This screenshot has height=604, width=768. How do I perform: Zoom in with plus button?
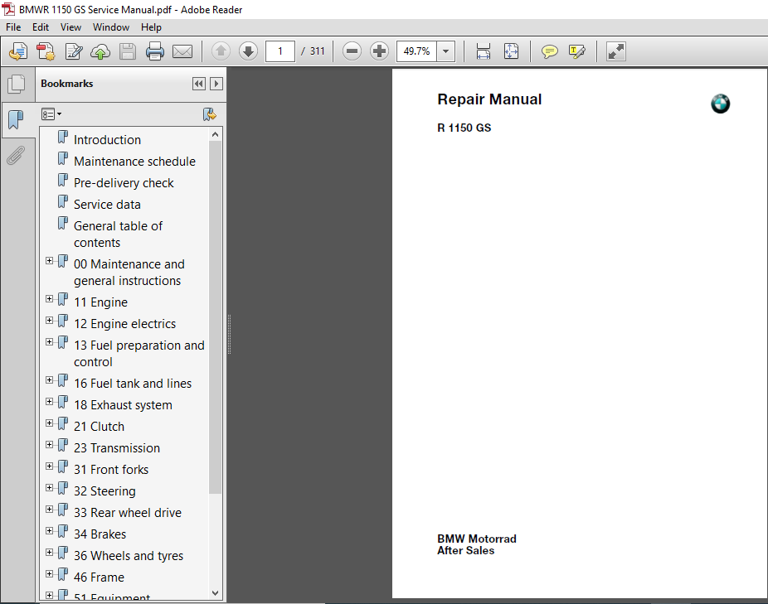pyautogui.click(x=379, y=51)
